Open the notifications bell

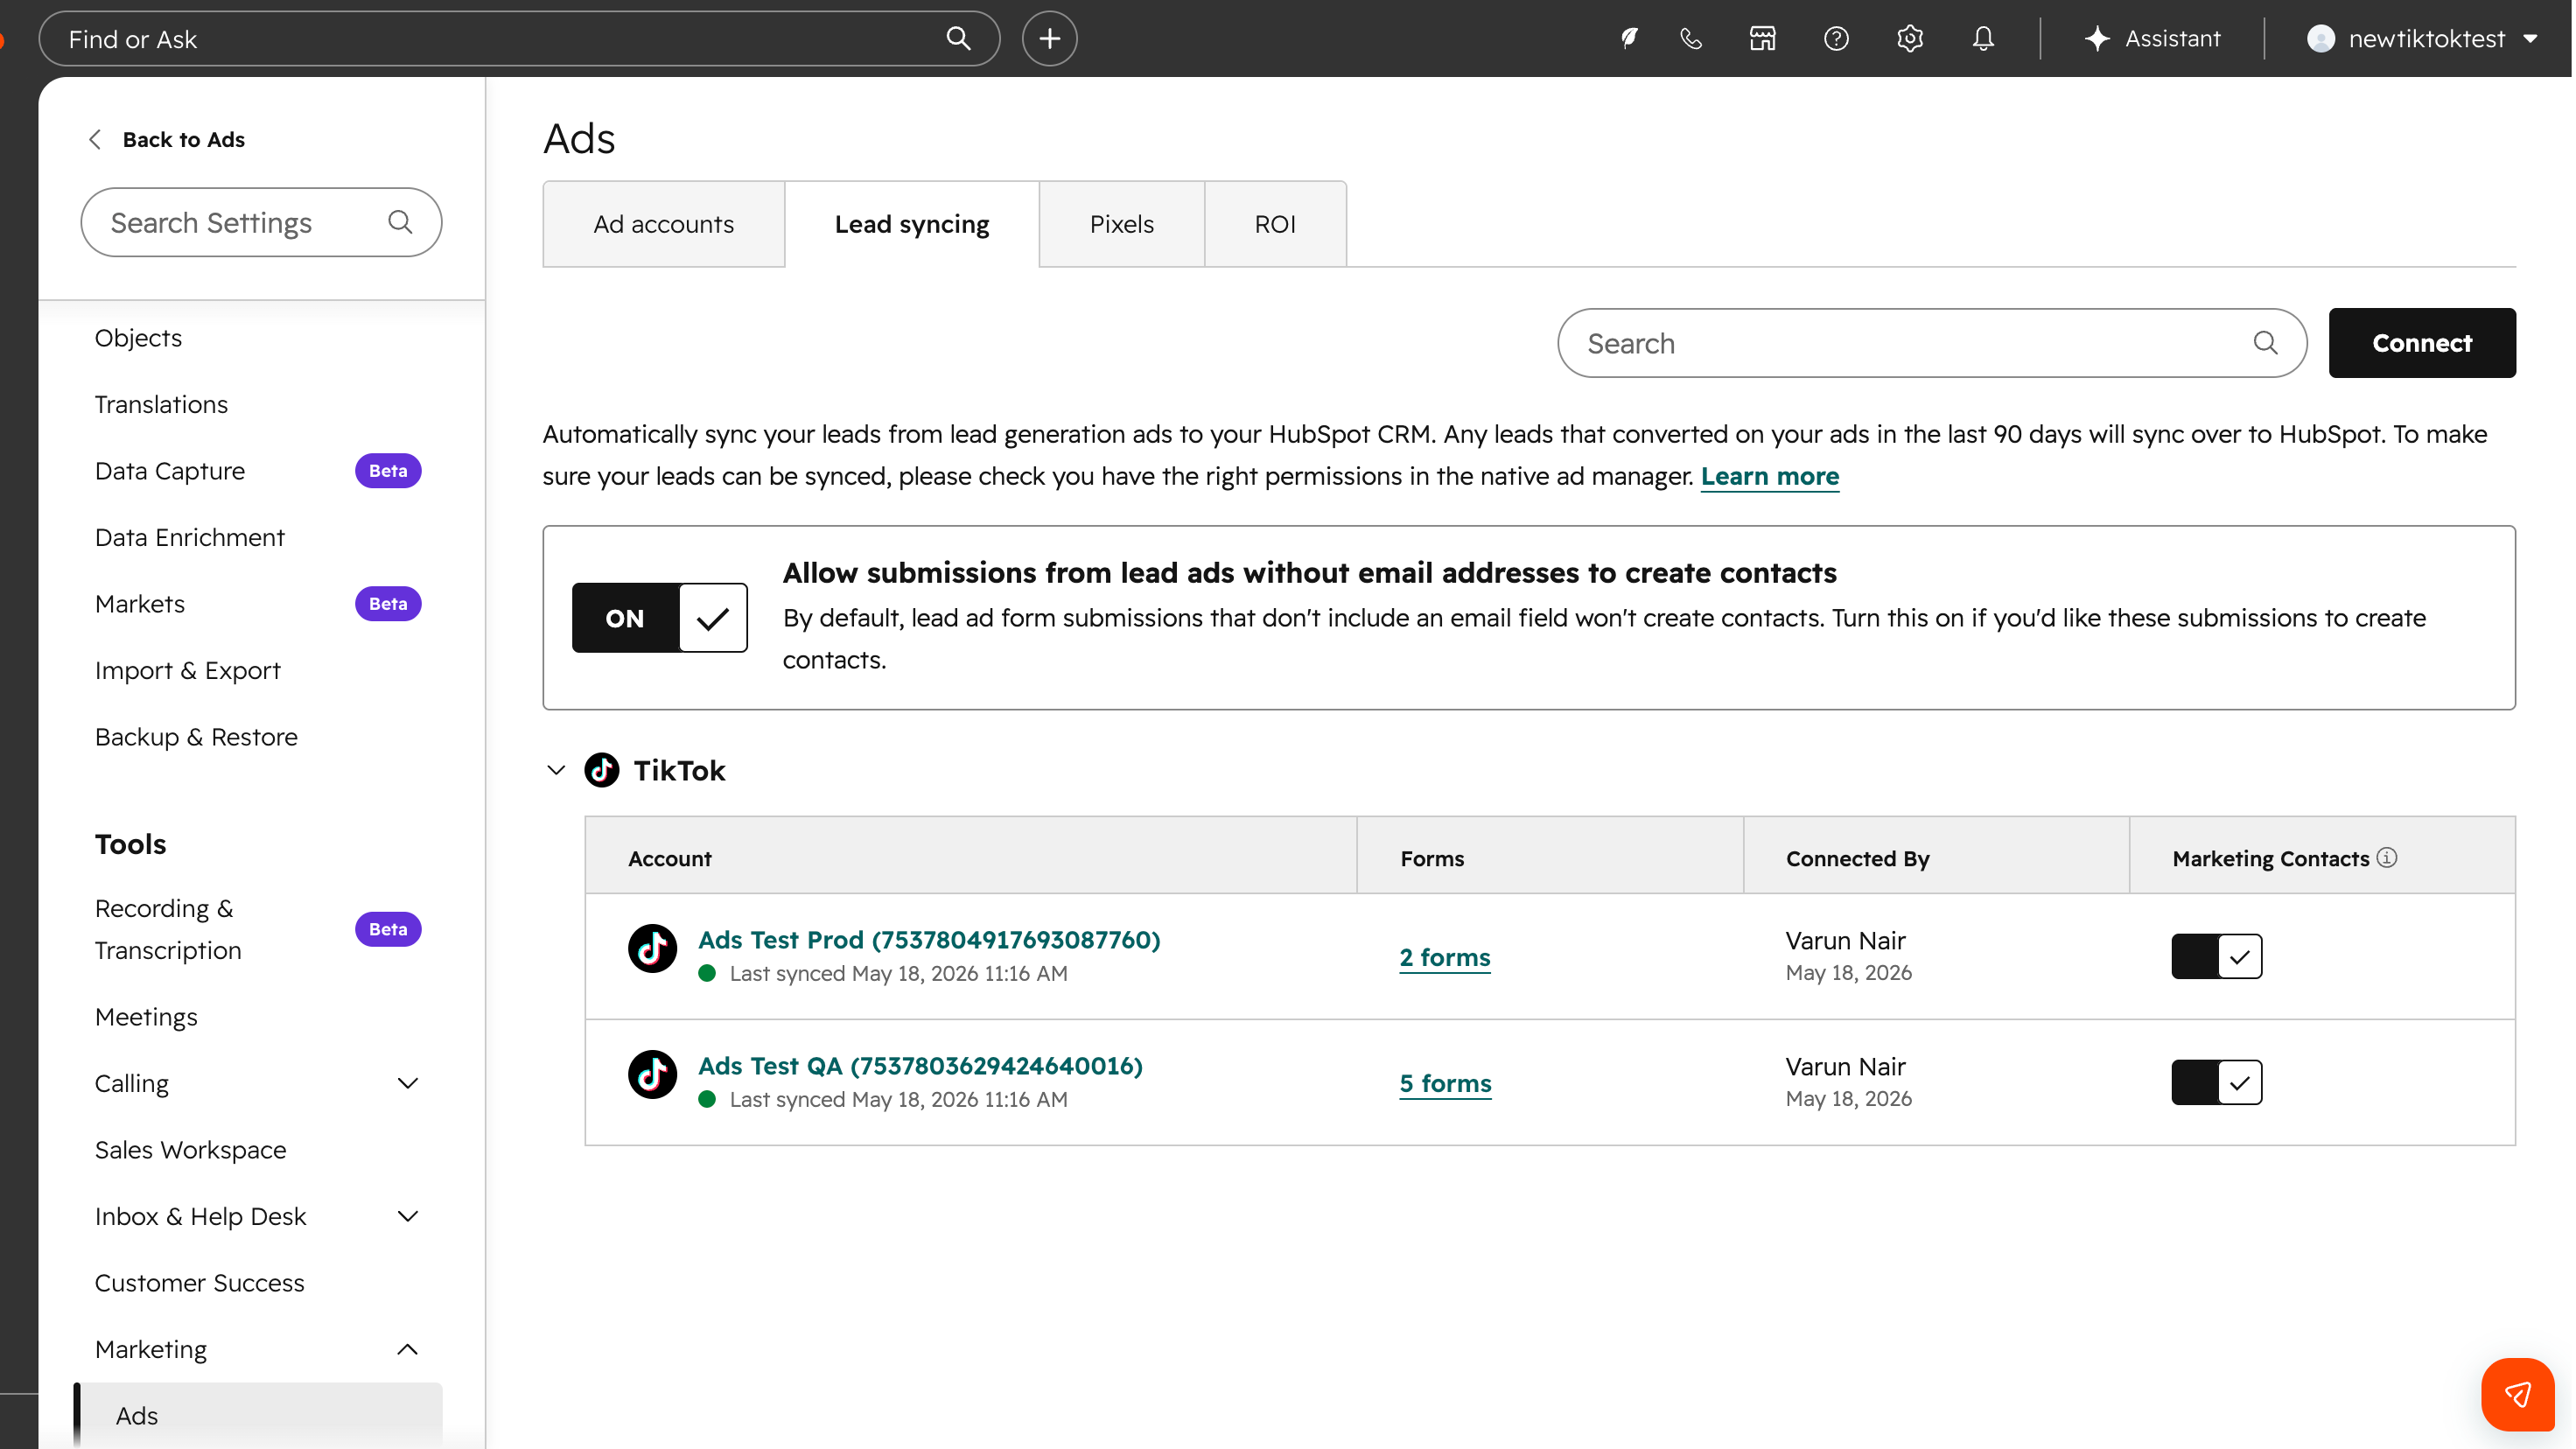pos(1983,39)
